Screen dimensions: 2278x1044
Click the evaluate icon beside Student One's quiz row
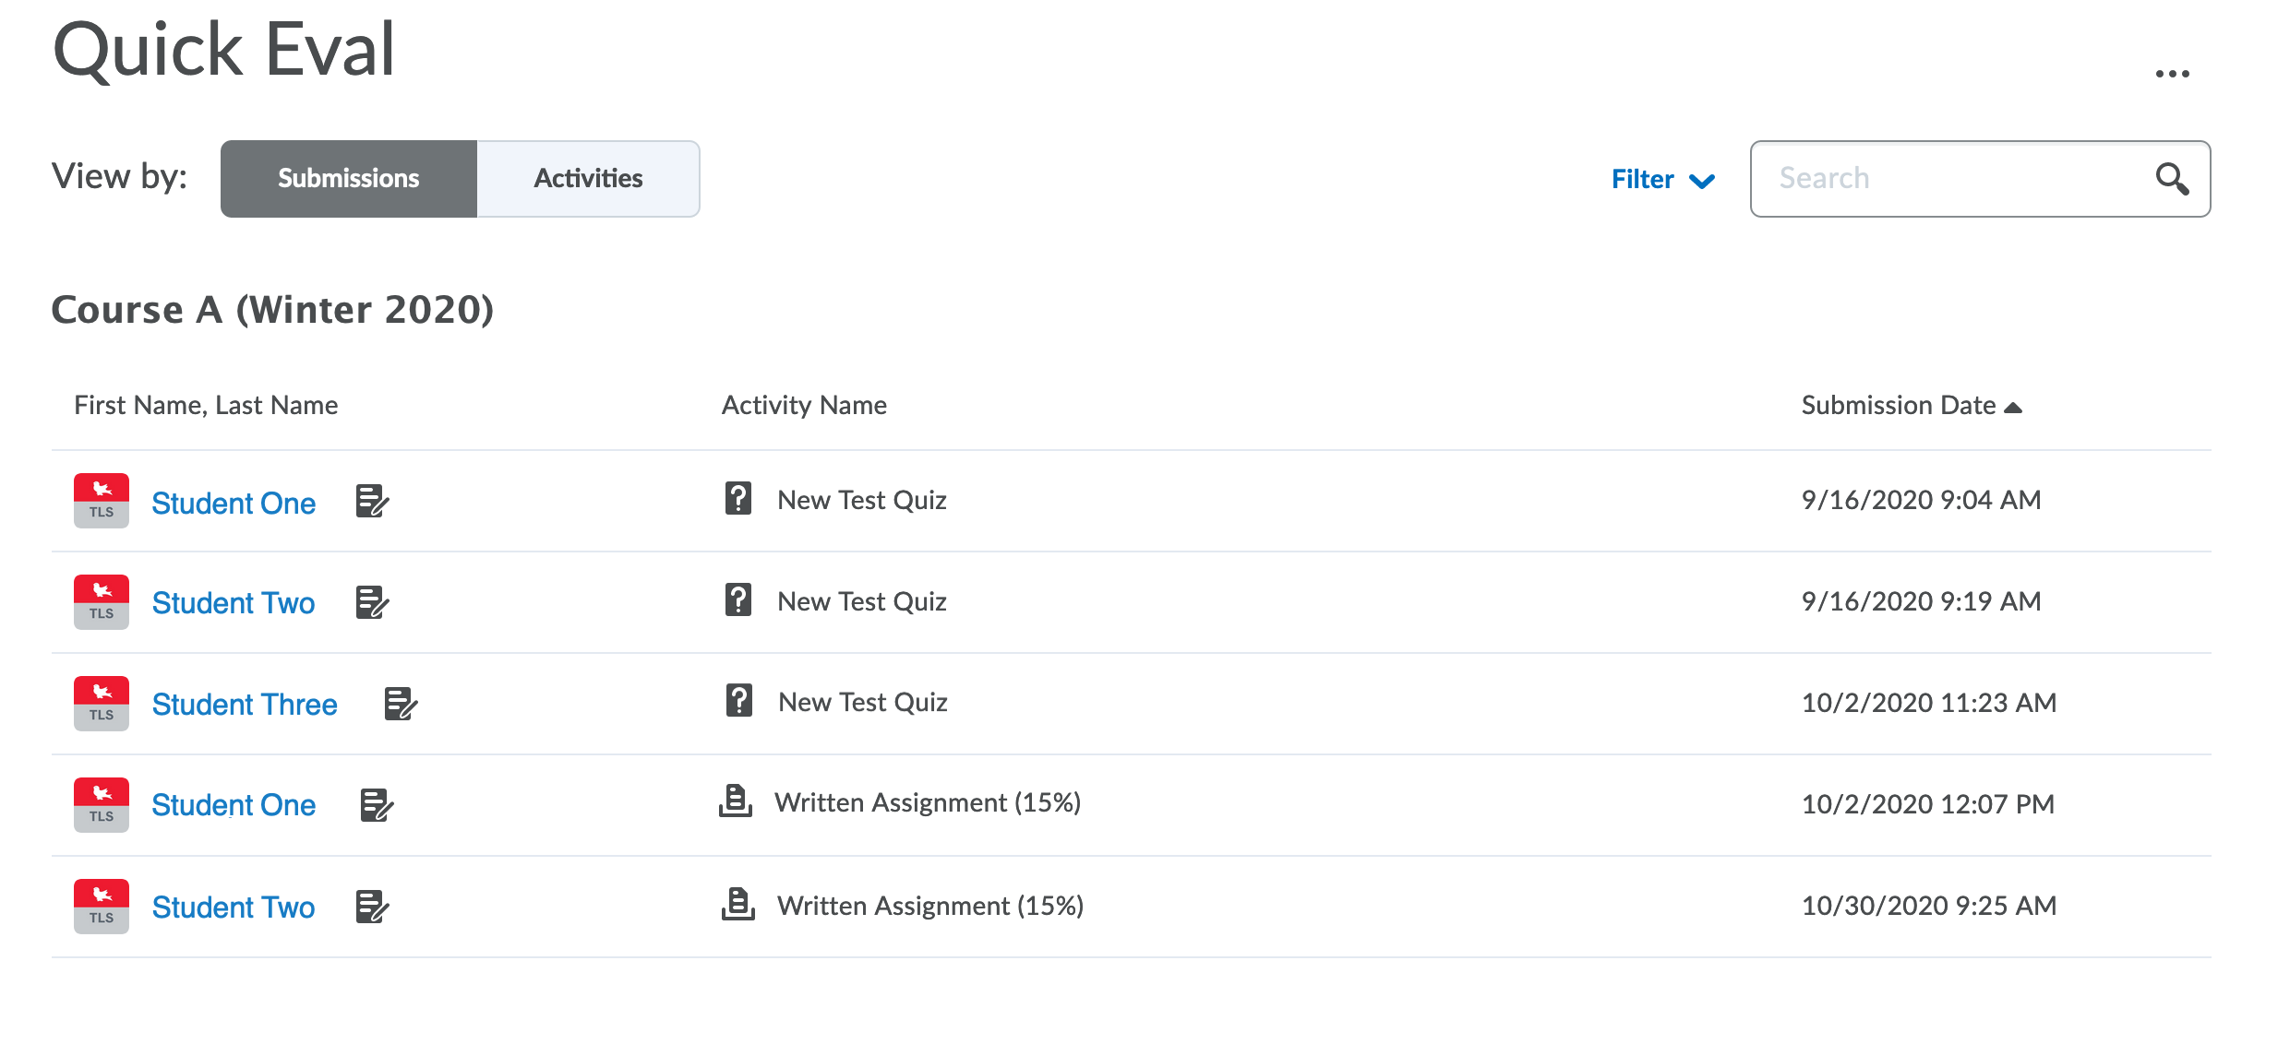372,502
